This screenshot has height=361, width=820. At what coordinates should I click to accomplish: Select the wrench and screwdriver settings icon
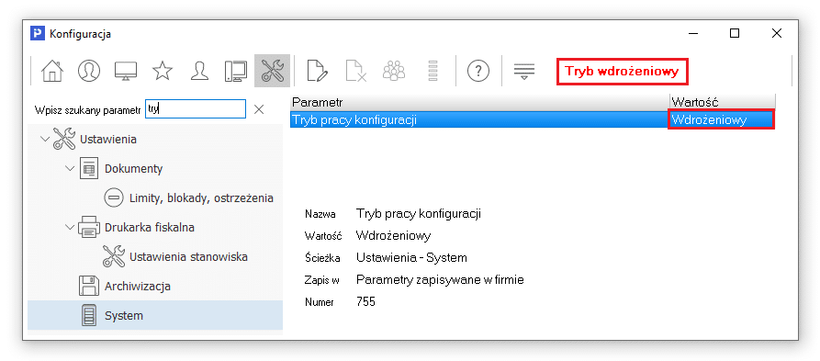pos(272,71)
